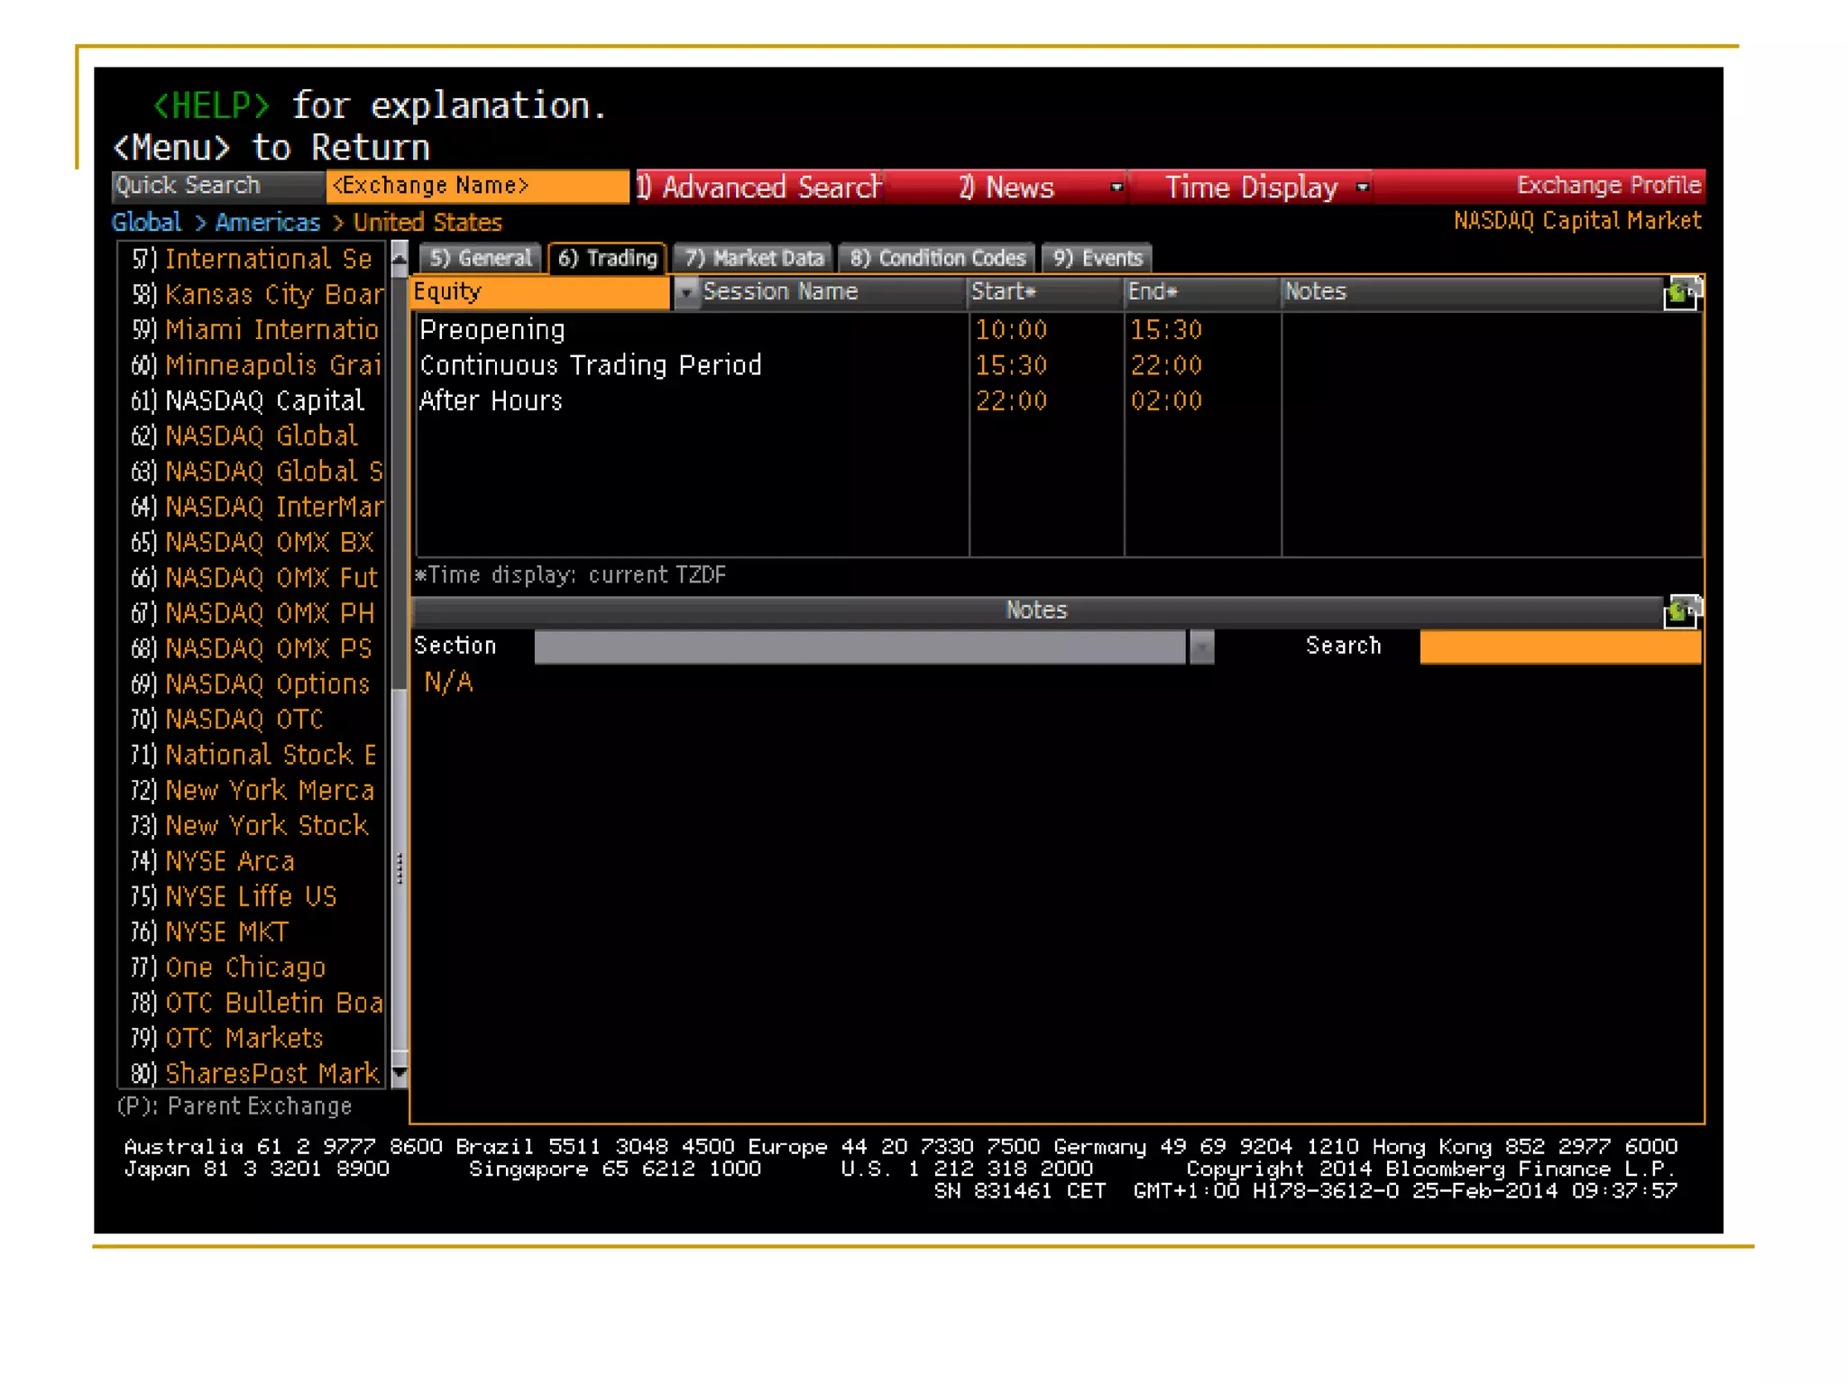
Task: Select the Condition Codes tab
Action: tap(938, 258)
